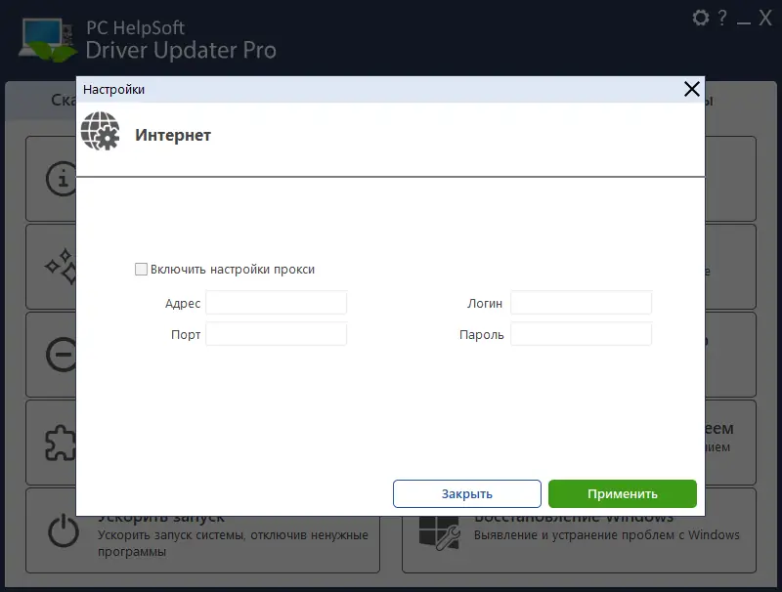This screenshot has width=782, height=592.
Task: Enable the Включить настройки прокси checkbox
Action: pyautogui.click(x=141, y=268)
